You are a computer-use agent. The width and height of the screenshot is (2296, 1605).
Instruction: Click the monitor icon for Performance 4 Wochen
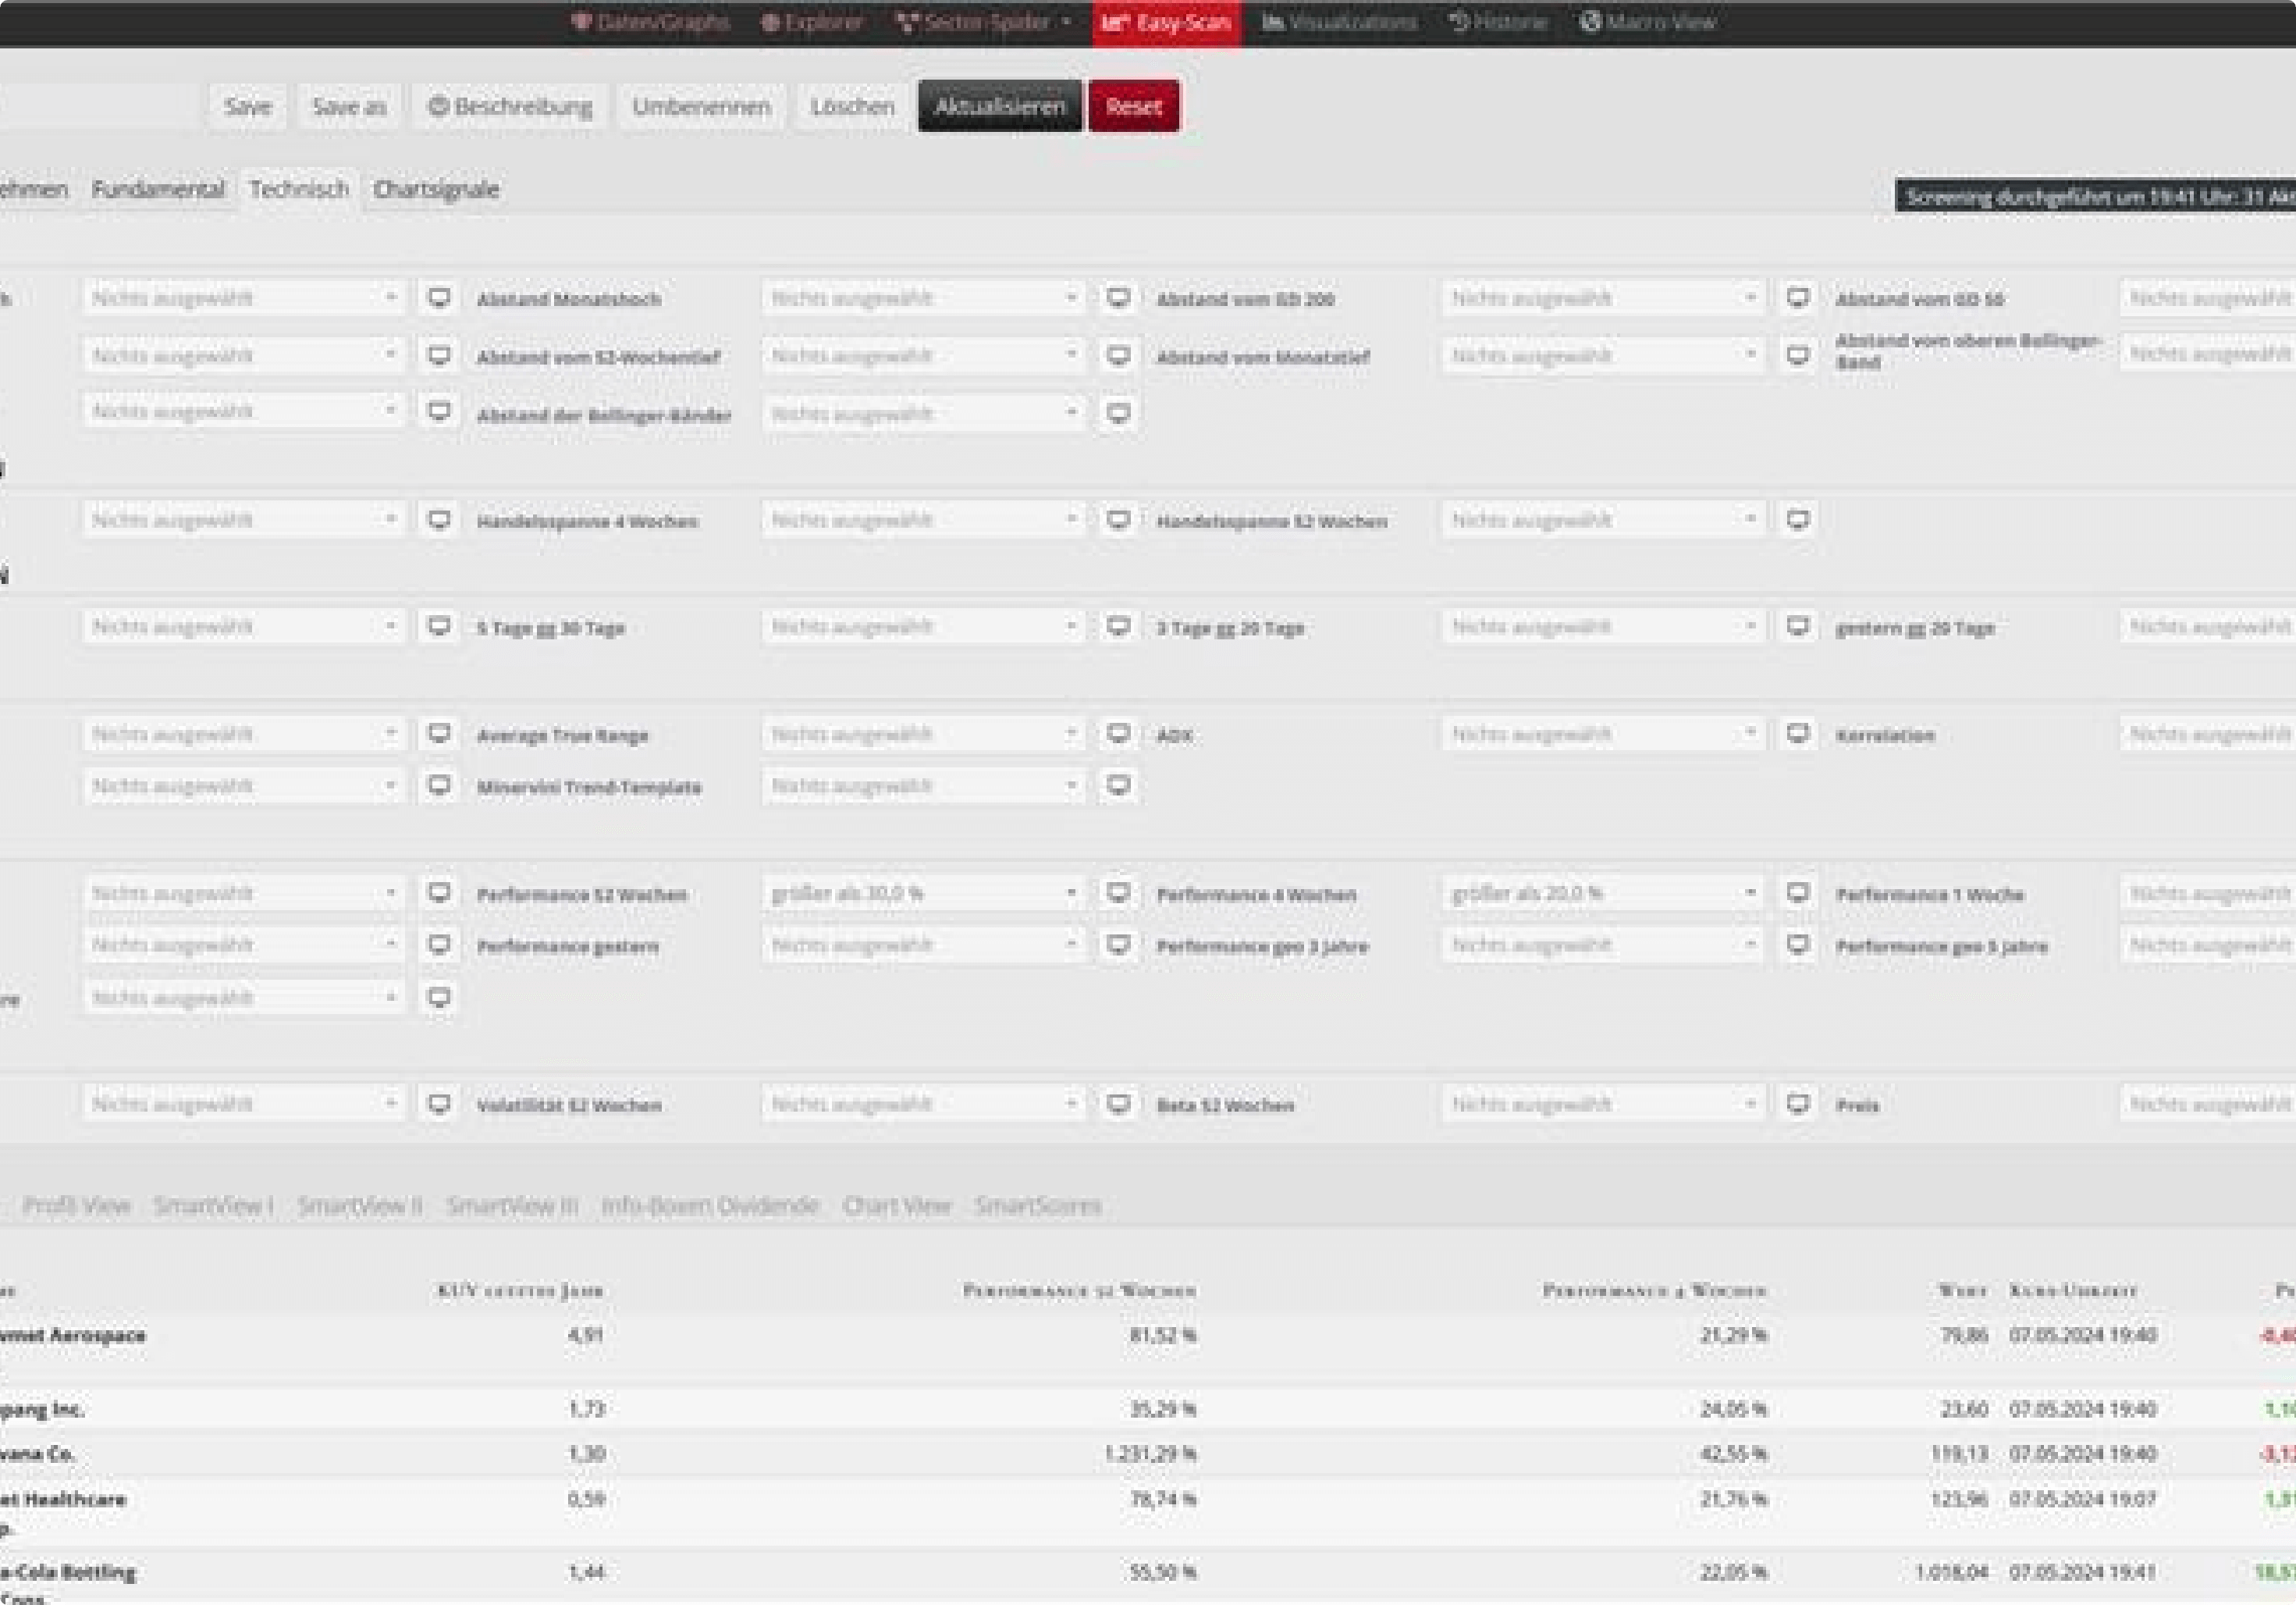tap(1797, 893)
